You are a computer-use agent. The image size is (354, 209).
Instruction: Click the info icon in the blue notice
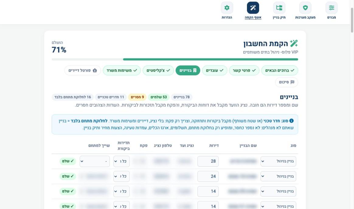point(291,121)
